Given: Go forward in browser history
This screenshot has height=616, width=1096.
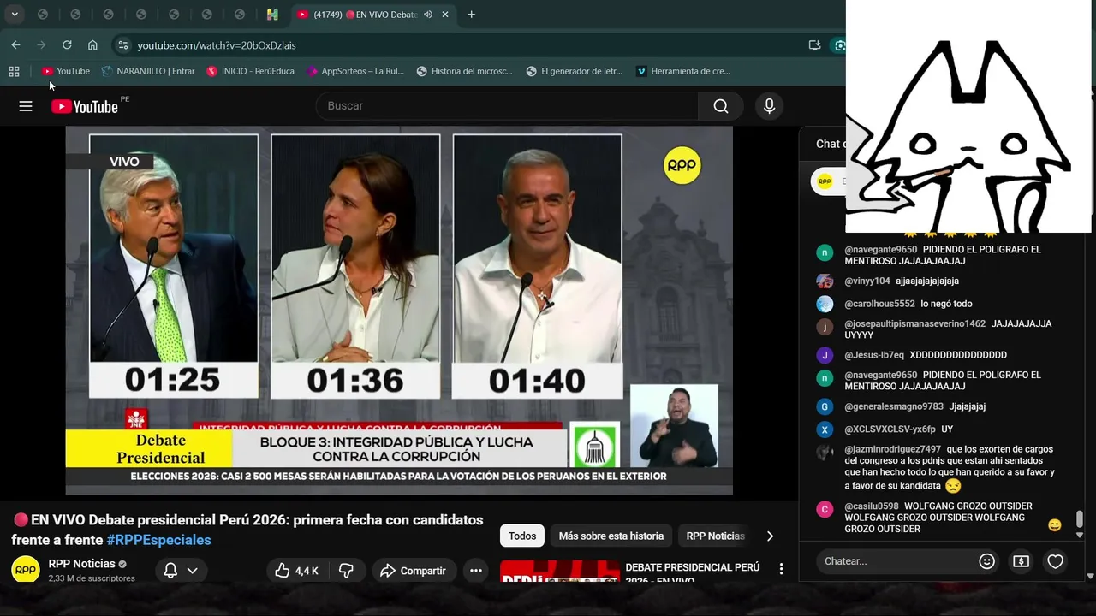Looking at the screenshot, I should (41, 44).
